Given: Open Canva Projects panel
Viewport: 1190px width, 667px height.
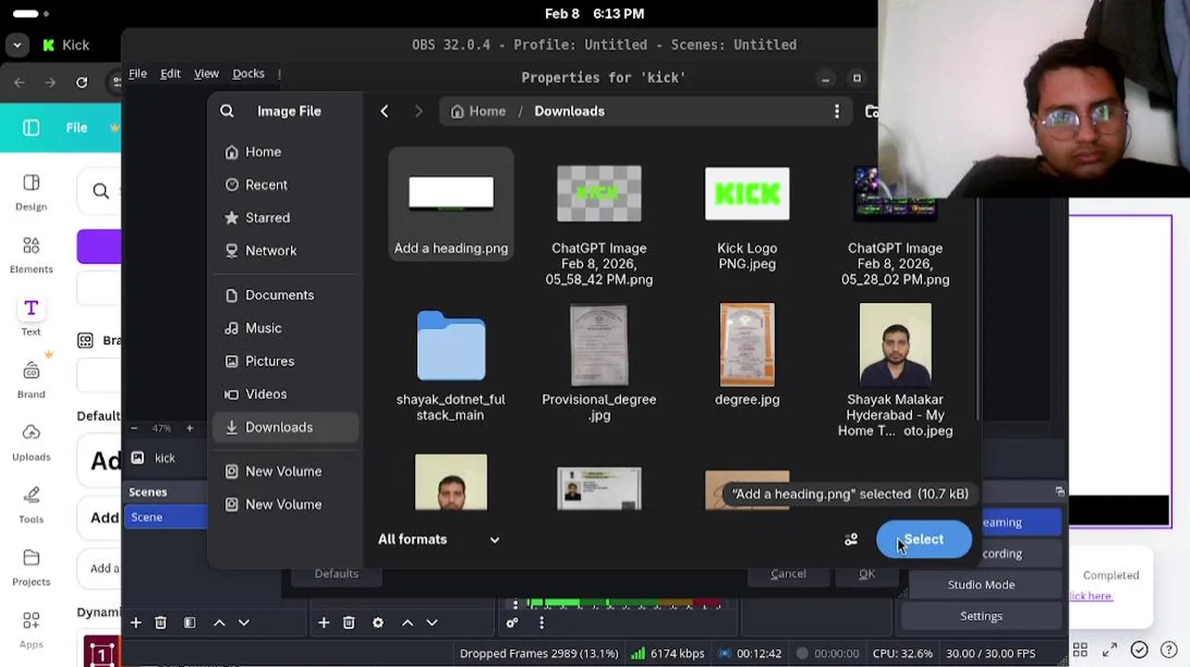Looking at the screenshot, I should click(x=31, y=567).
